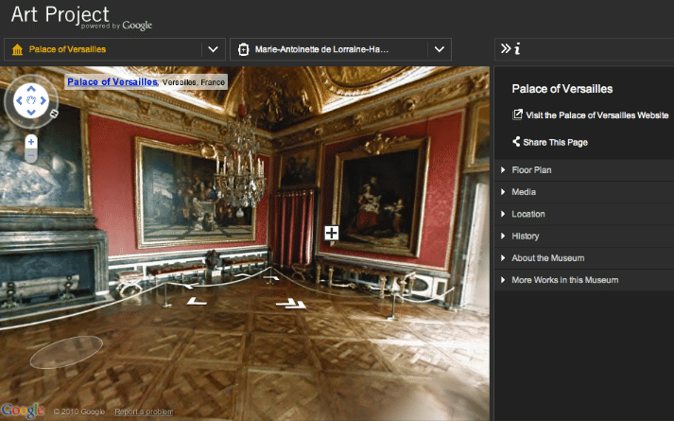The height and width of the screenshot is (421, 674).
Task: Expand the About the Museum section
Action: pyautogui.click(x=584, y=258)
